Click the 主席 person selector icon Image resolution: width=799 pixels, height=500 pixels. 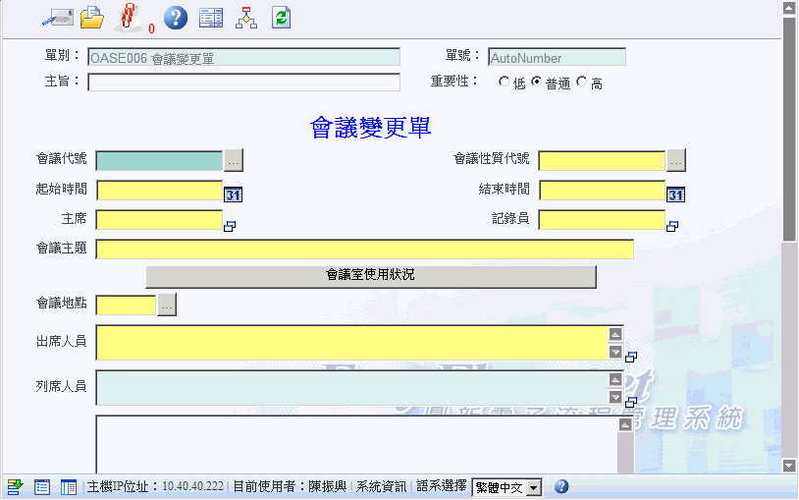(231, 226)
